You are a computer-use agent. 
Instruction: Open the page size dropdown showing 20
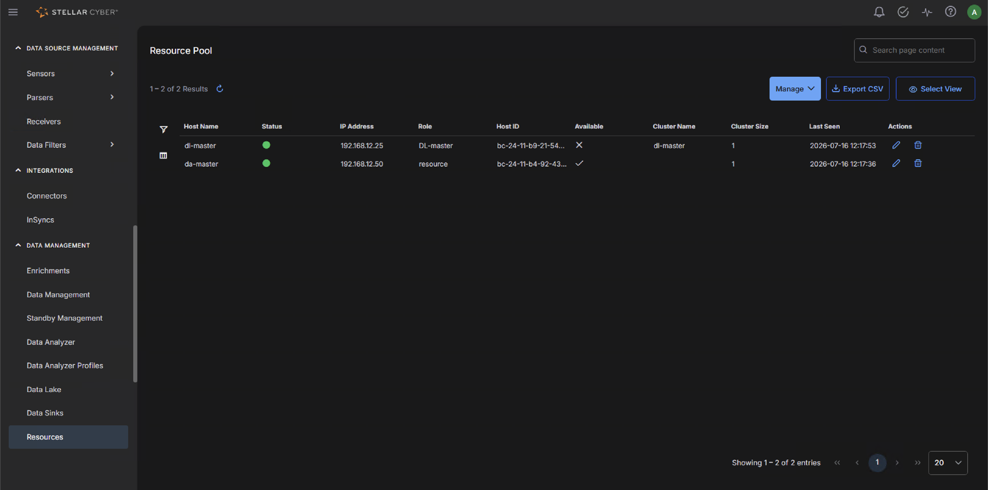947,462
